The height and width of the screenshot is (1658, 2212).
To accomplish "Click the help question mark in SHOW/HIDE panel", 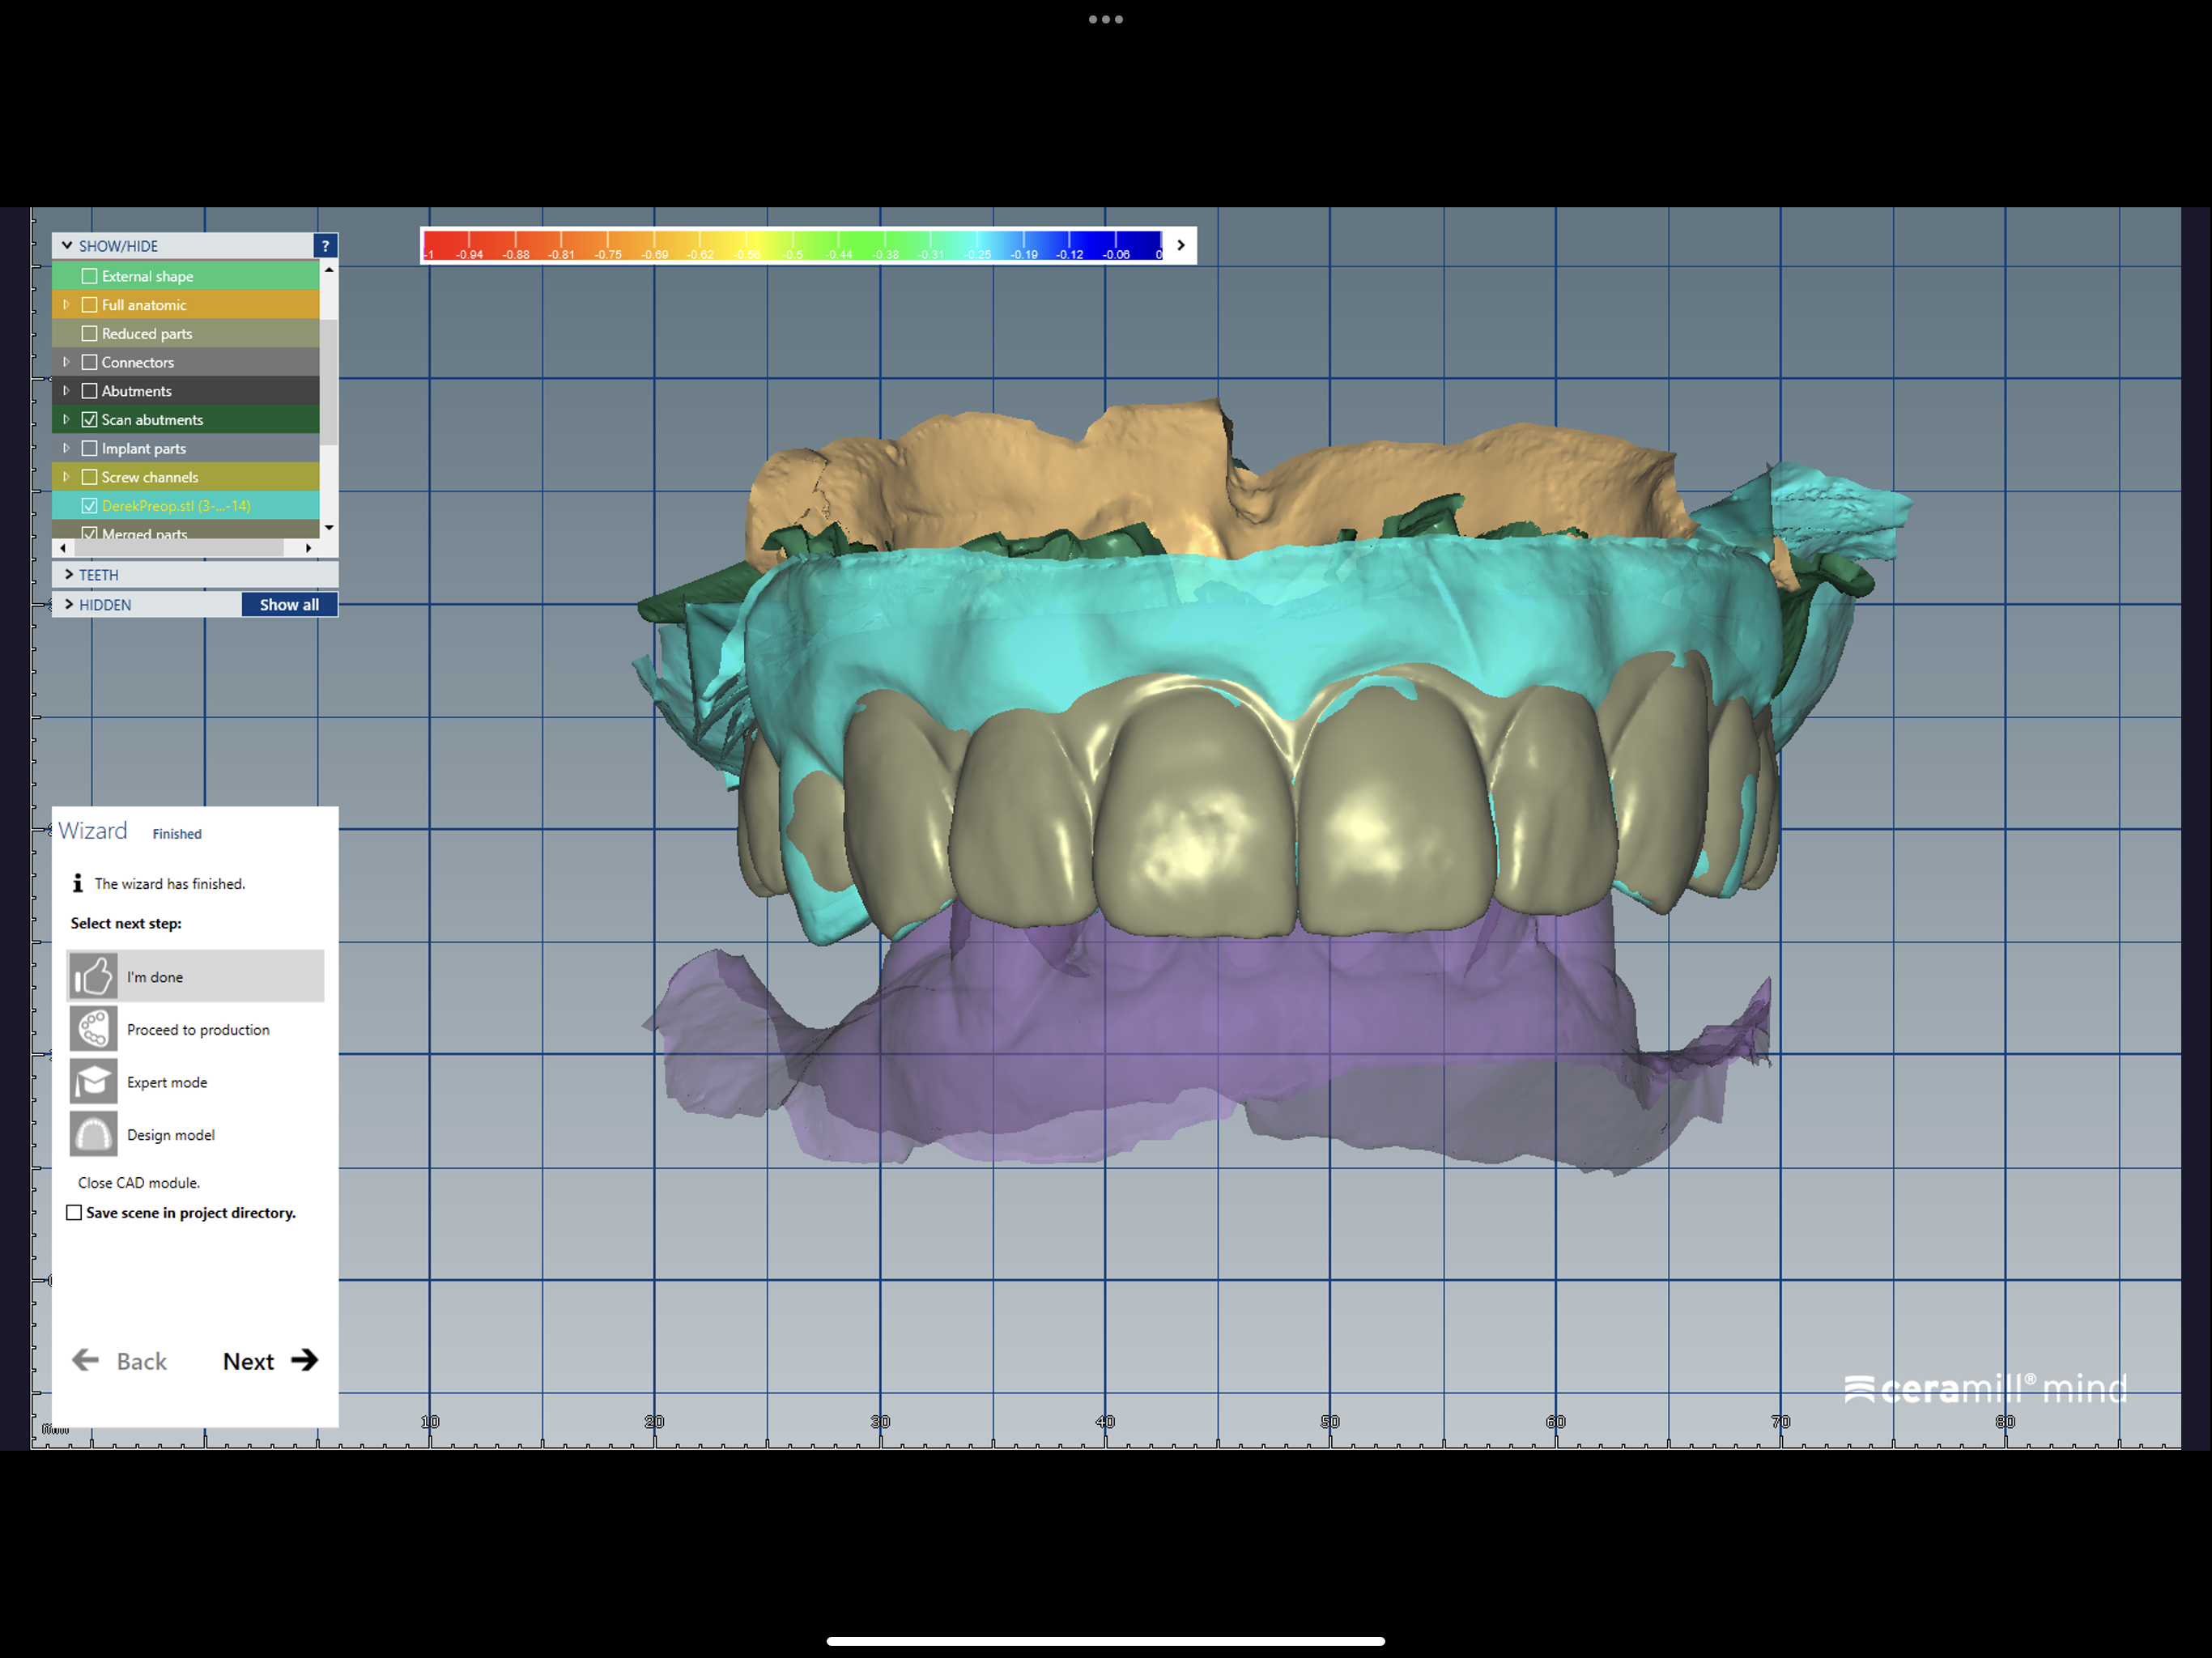I will (326, 245).
